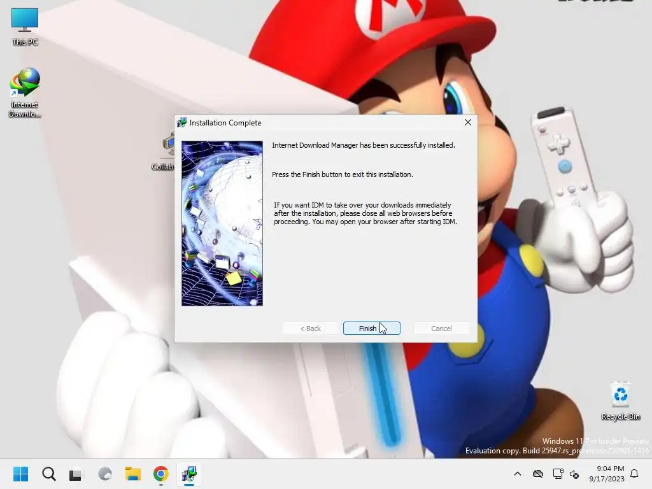Click the Installation Complete title text

pyautogui.click(x=225, y=123)
